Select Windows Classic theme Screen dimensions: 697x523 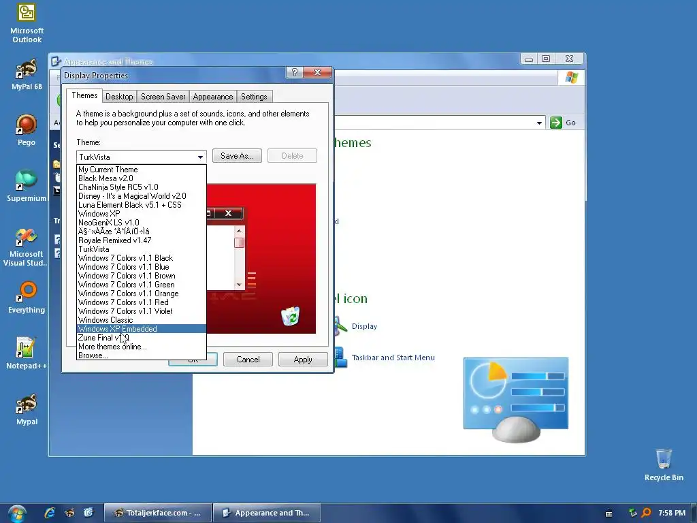tap(142, 320)
